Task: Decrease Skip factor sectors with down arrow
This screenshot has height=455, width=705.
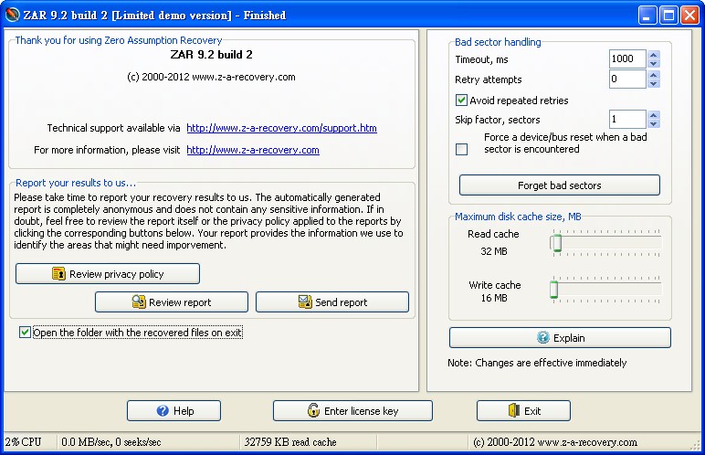Action: (654, 123)
